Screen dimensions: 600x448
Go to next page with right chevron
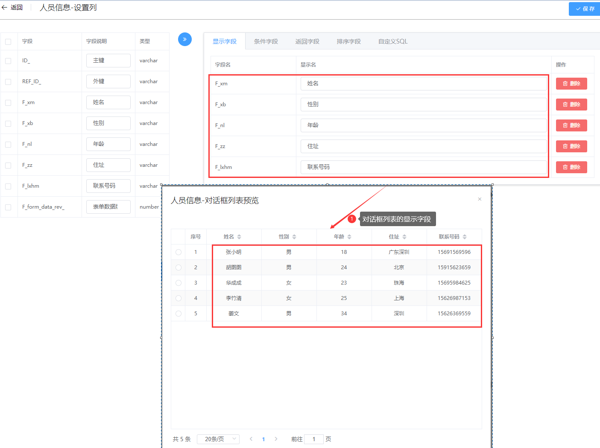click(x=276, y=439)
